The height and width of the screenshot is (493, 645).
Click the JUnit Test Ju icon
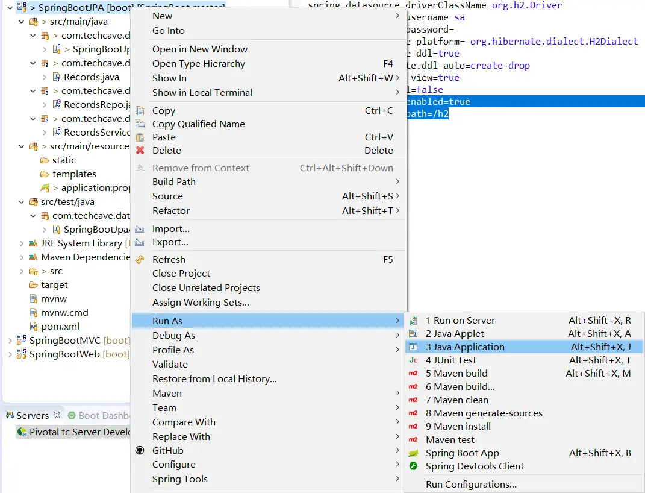click(x=413, y=360)
